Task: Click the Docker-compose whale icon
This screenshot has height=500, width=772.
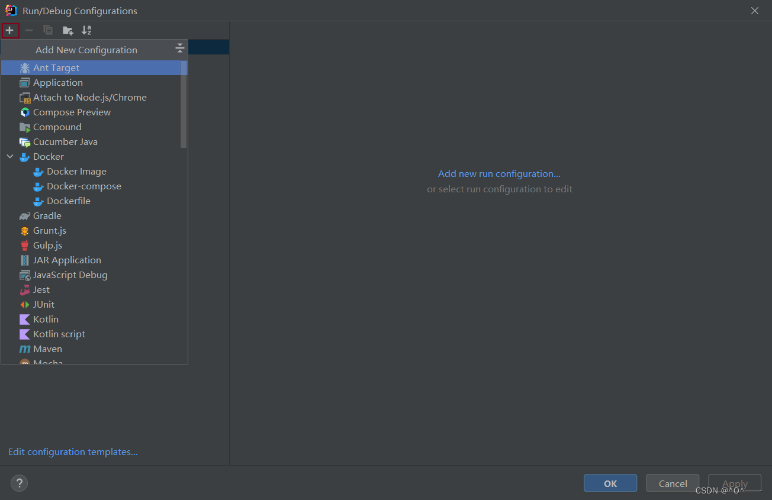Action: [38, 186]
